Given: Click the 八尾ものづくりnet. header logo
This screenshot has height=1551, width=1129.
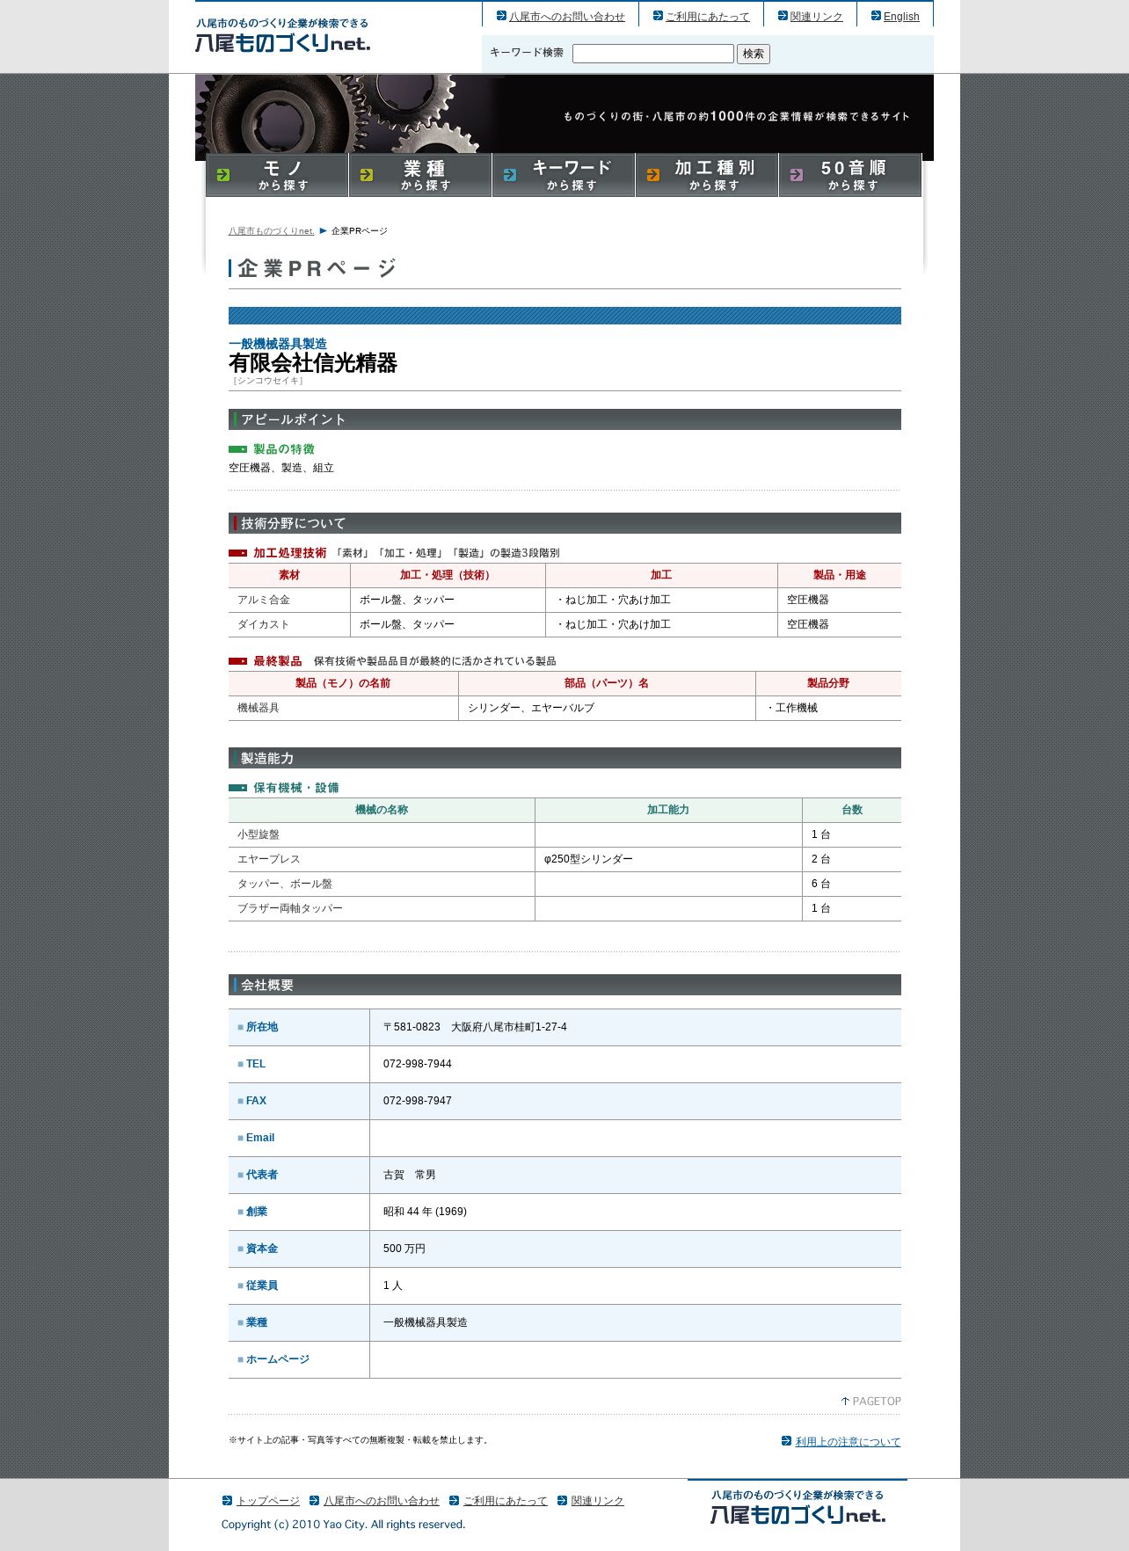Looking at the screenshot, I should click(x=282, y=35).
